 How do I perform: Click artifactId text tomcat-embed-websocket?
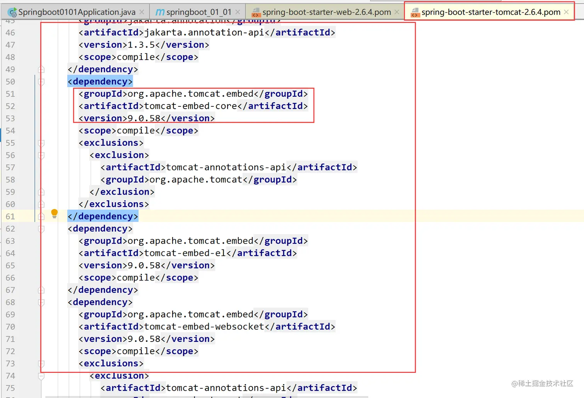[x=204, y=326]
